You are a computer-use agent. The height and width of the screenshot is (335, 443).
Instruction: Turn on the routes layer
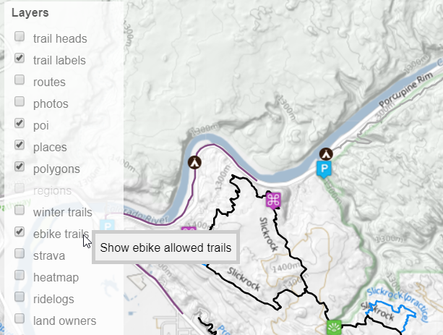point(20,80)
